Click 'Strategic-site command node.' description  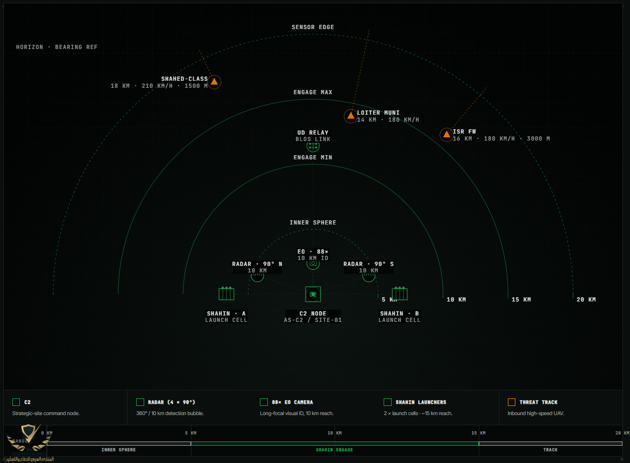[x=46, y=413]
